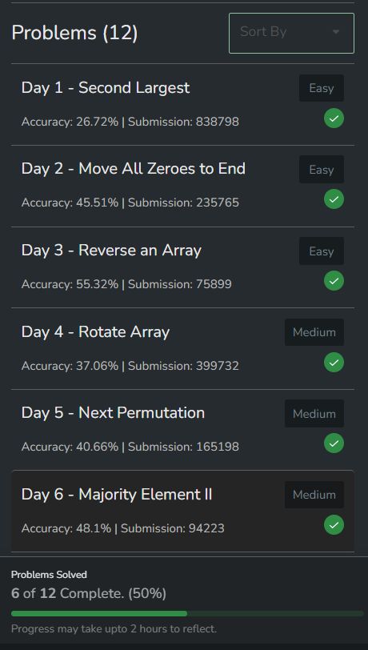The height and width of the screenshot is (650, 368).
Task: Open Day 6 - Majority Element II
Action: click(117, 494)
